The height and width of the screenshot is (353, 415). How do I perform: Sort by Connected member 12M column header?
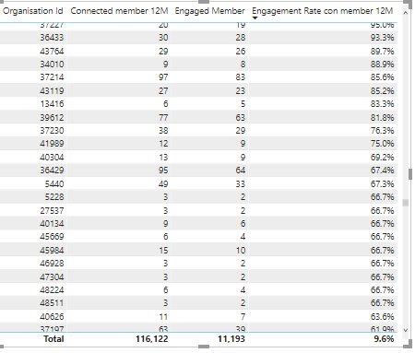click(x=119, y=11)
